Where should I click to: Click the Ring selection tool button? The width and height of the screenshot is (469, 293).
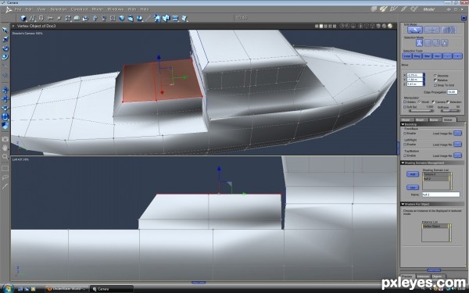[x=417, y=56]
